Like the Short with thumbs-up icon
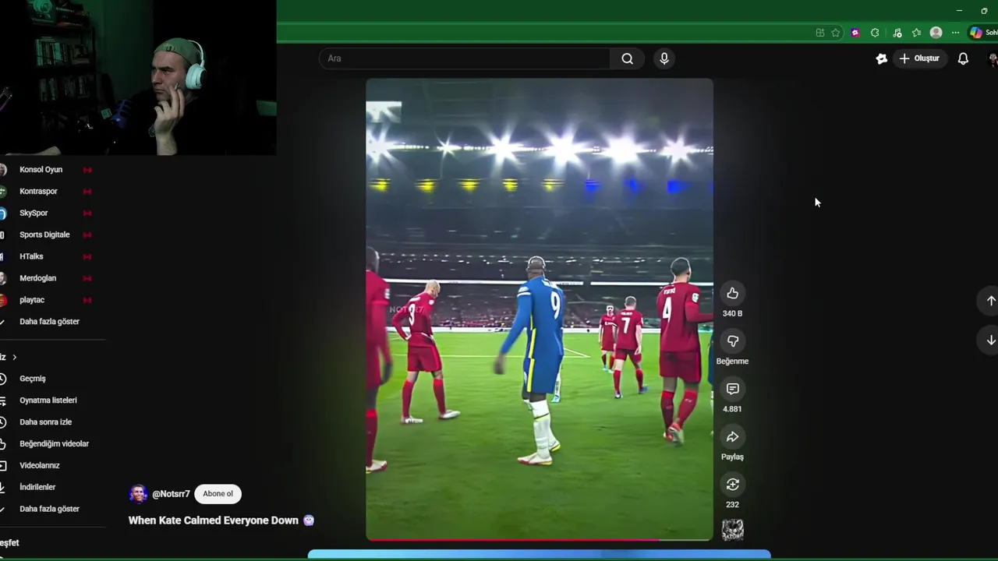The image size is (998, 561). [732, 294]
